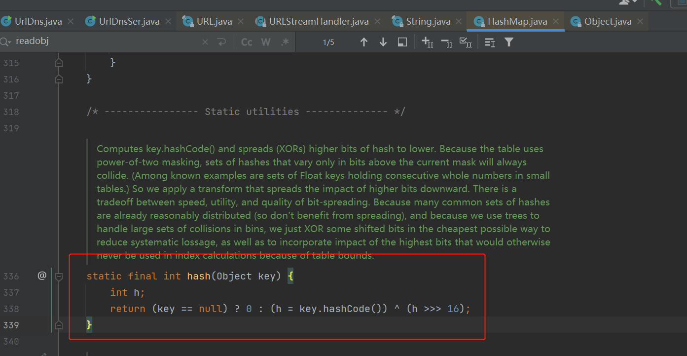The height and width of the screenshot is (356, 687).
Task: Close the UrlDnsSer.java tab
Action: click(x=168, y=22)
